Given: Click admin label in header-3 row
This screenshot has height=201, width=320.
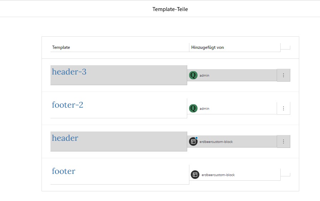Looking at the screenshot, I should pyautogui.click(x=204, y=76).
